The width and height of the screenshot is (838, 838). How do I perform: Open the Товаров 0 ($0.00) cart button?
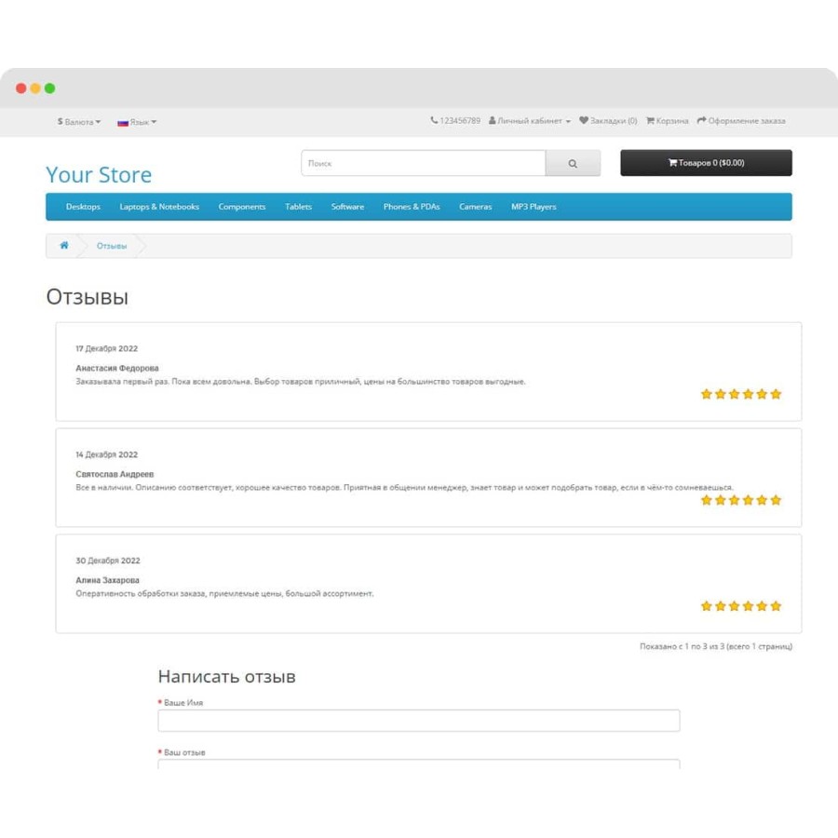(706, 163)
